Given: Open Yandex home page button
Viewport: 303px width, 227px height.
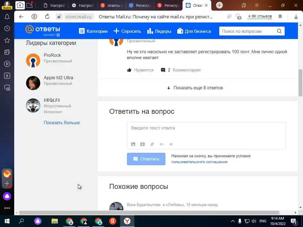Looking at the screenshot, I should 34,17.
